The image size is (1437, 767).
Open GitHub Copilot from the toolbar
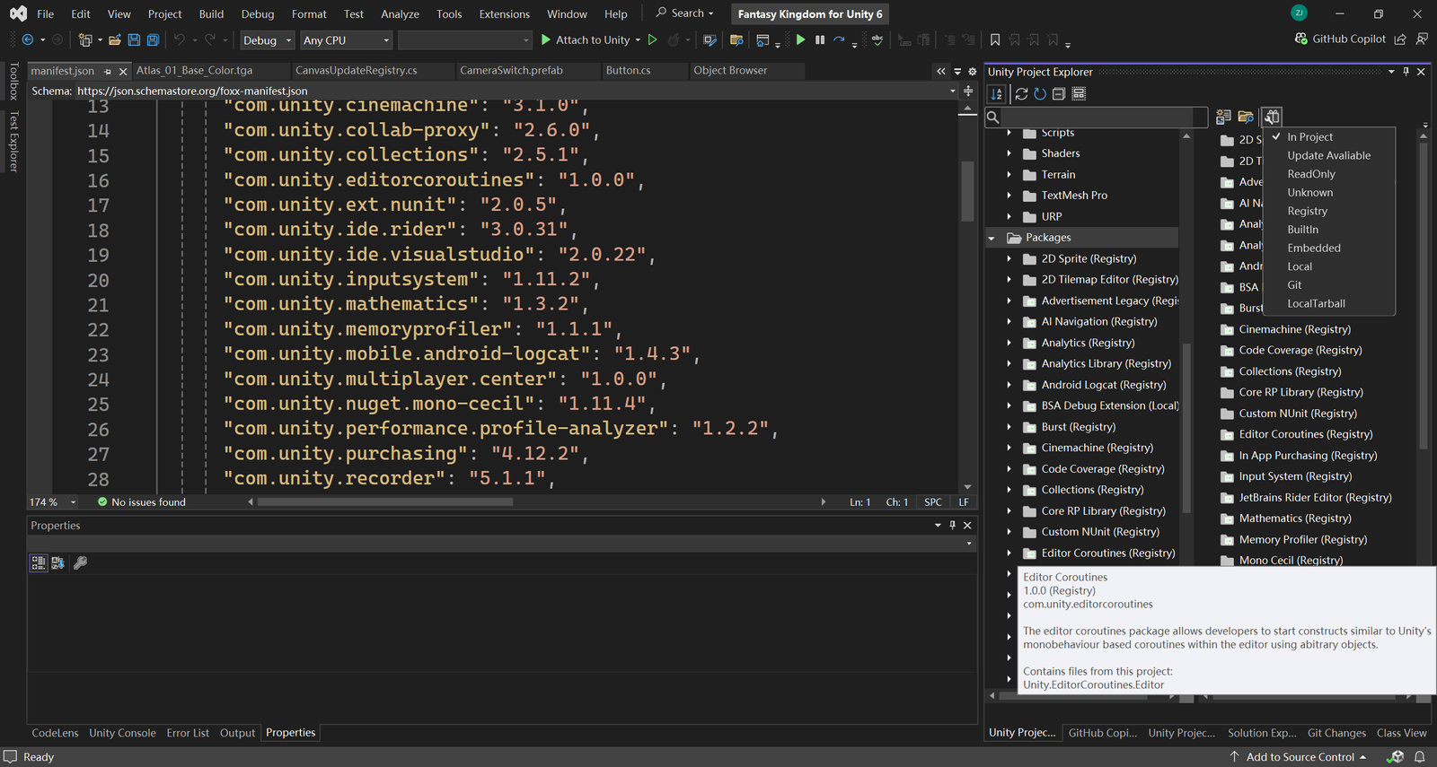1340,39
